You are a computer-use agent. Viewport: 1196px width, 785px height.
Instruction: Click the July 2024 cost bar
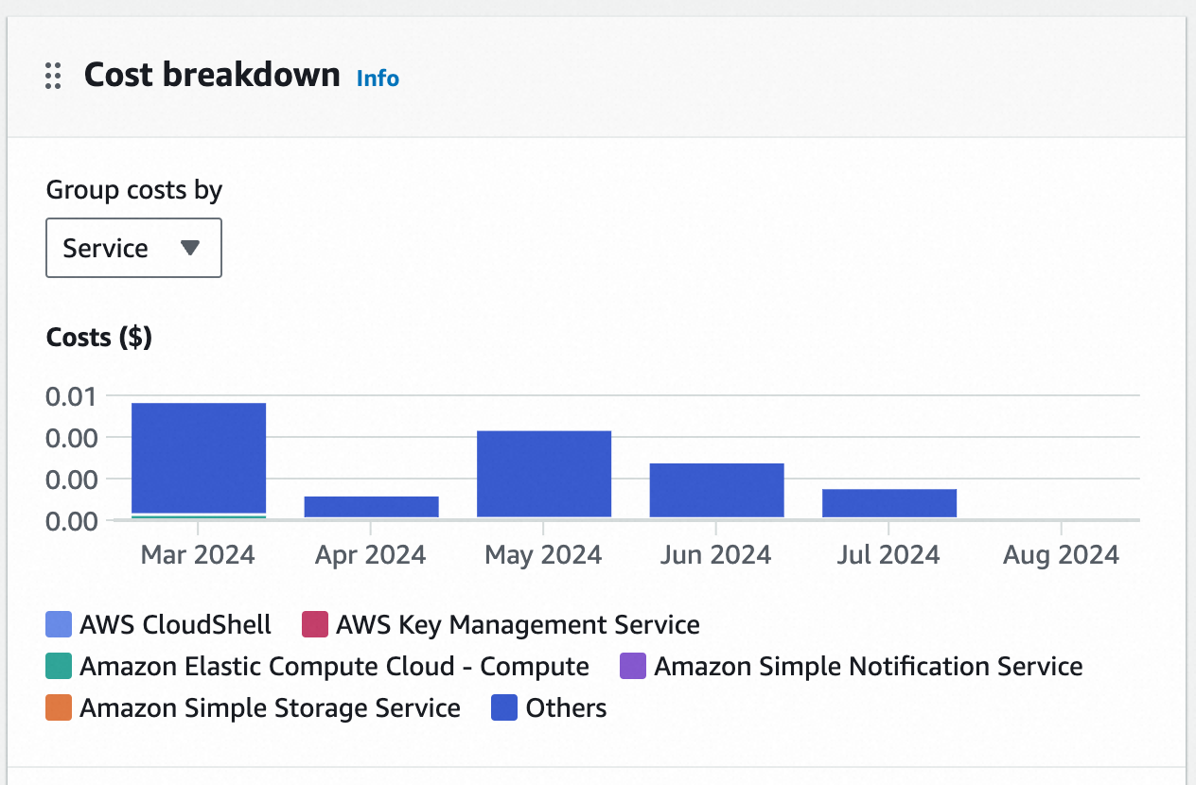click(x=889, y=503)
